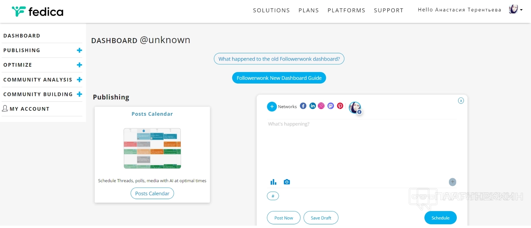Viewport: 531px width, 228px height.
Task: Expand the COMMUNITY BUILDING plus icon
Action: click(80, 94)
